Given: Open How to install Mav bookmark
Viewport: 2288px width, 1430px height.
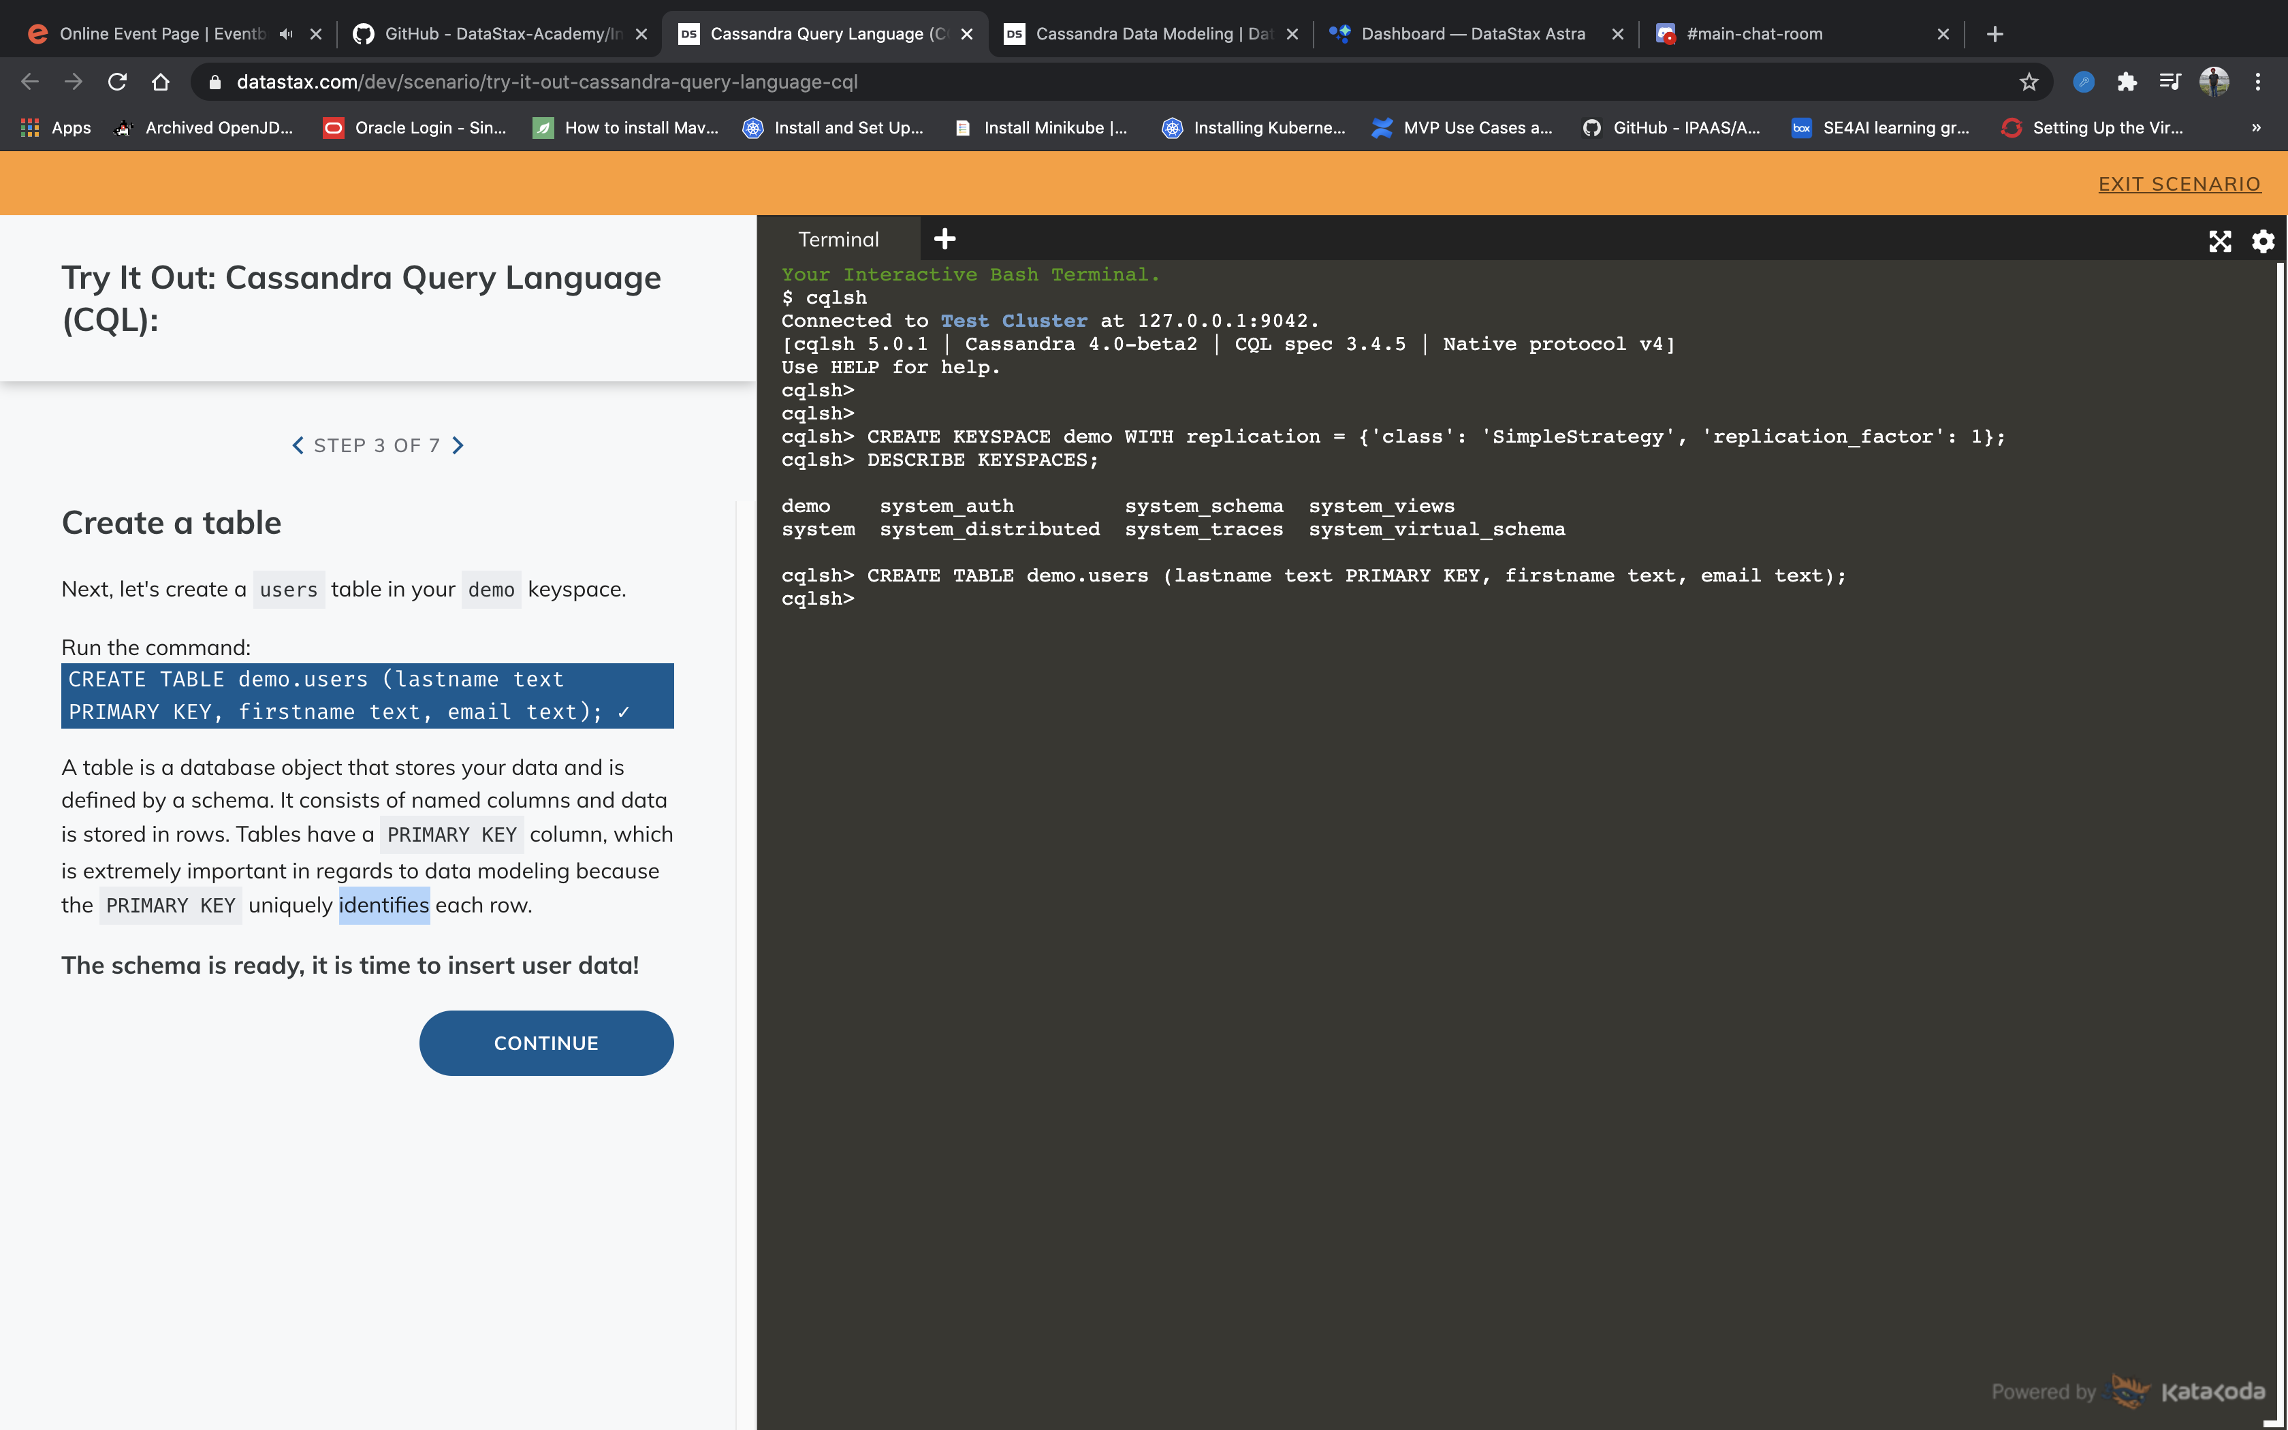Looking at the screenshot, I should click(626, 128).
